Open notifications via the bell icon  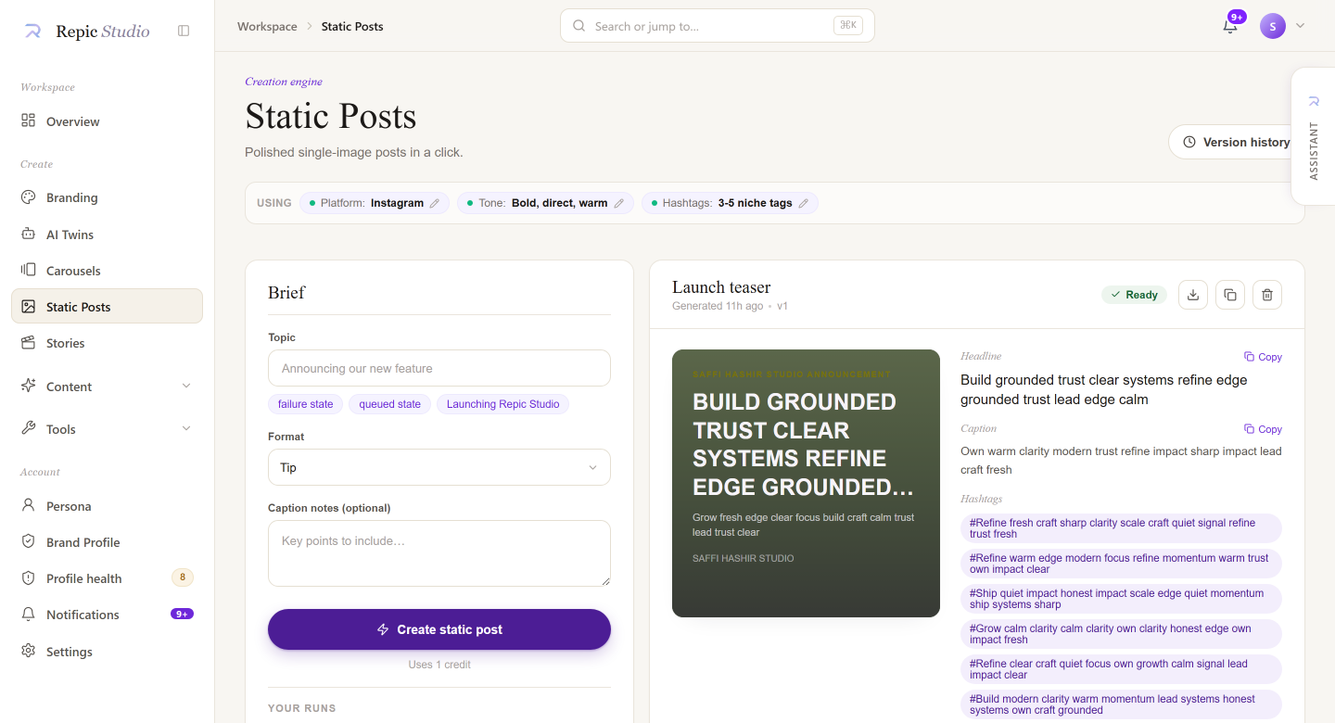(x=1230, y=26)
